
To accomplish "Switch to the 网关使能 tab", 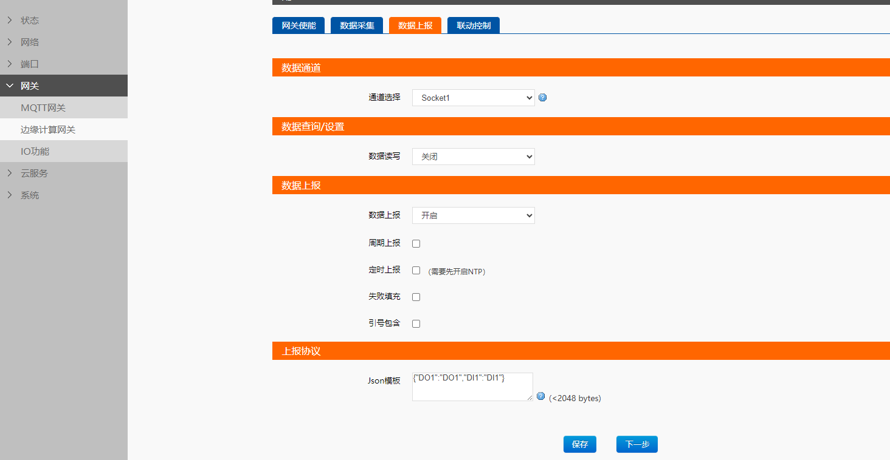I will 298,25.
